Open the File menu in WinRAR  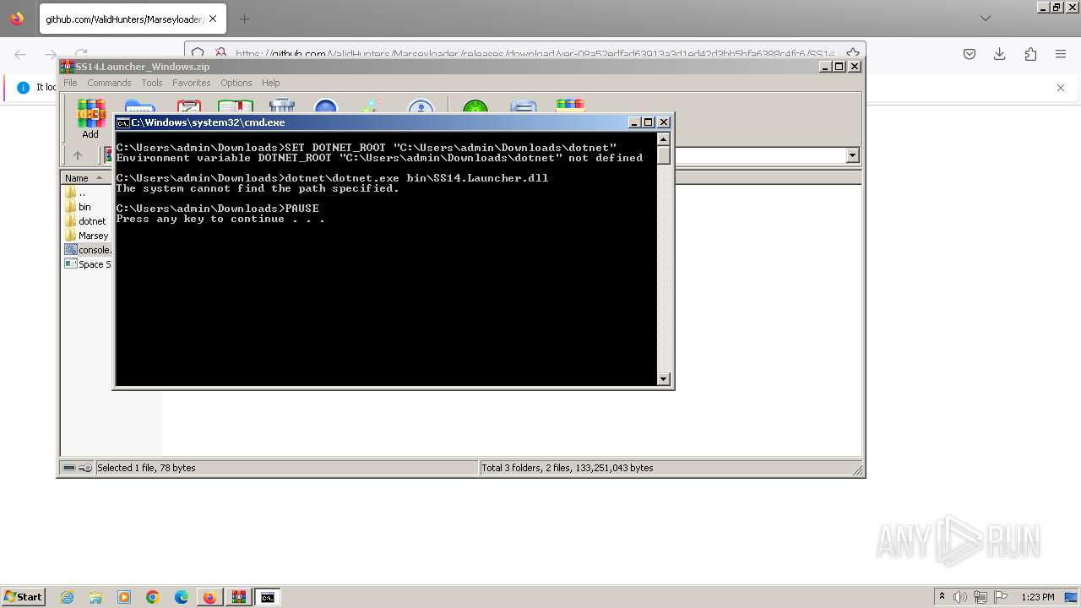[70, 83]
